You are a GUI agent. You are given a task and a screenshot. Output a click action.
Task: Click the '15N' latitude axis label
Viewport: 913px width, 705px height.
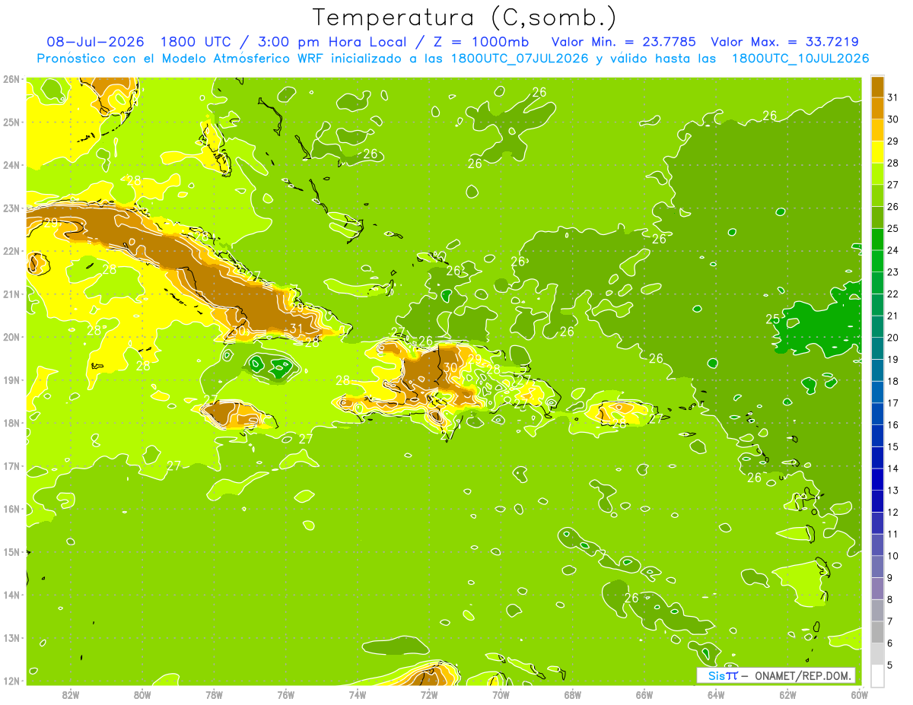click(11, 552)
